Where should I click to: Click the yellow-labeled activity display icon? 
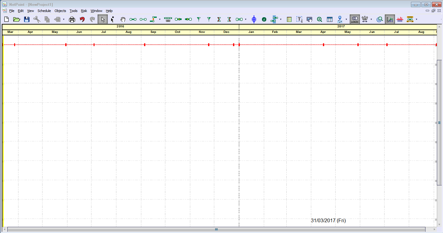pyautogui.click(x=410, y=19)
